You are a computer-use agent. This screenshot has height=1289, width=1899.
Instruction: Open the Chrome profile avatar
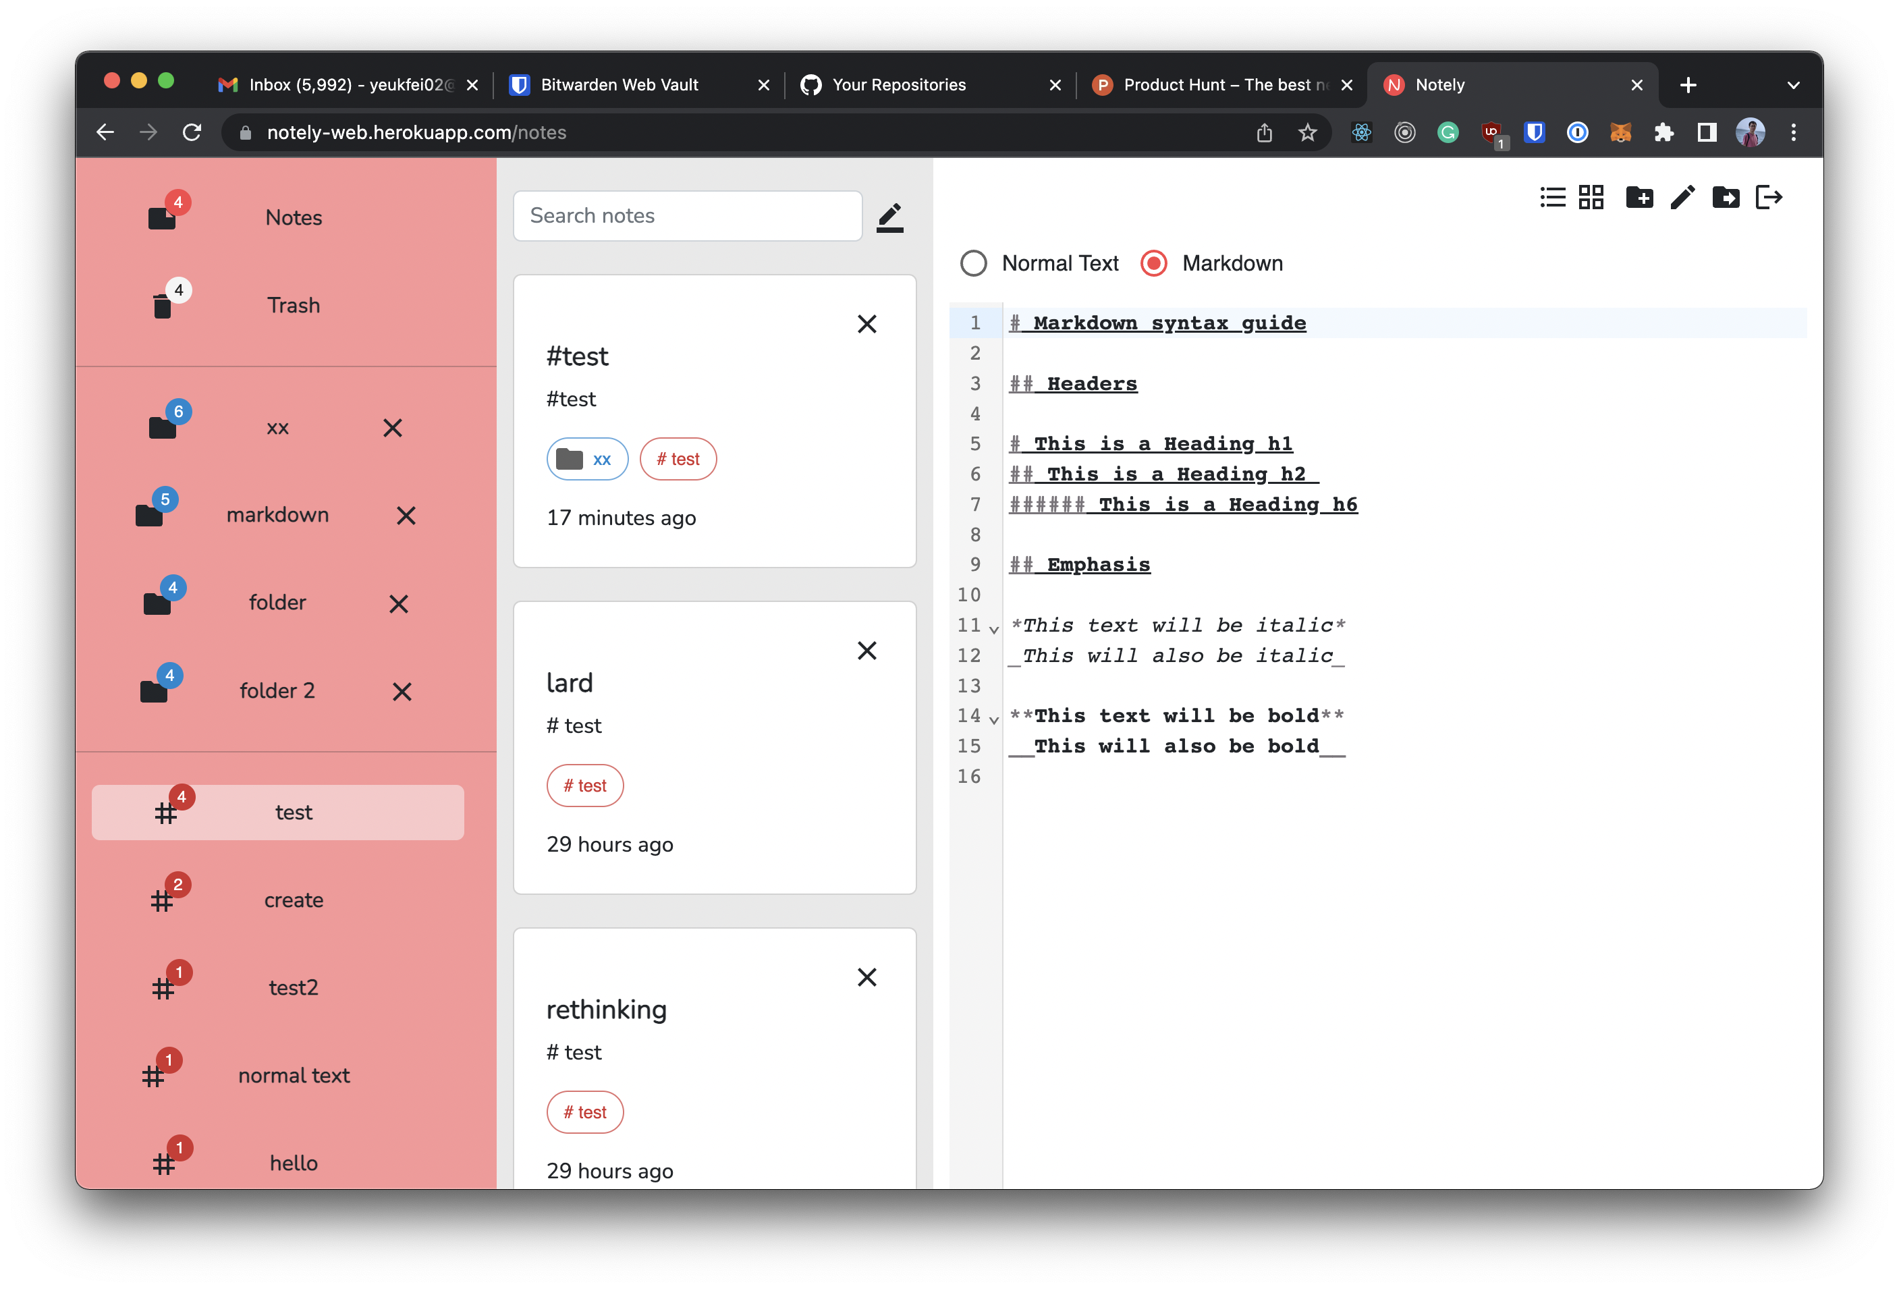(1749, 132)
